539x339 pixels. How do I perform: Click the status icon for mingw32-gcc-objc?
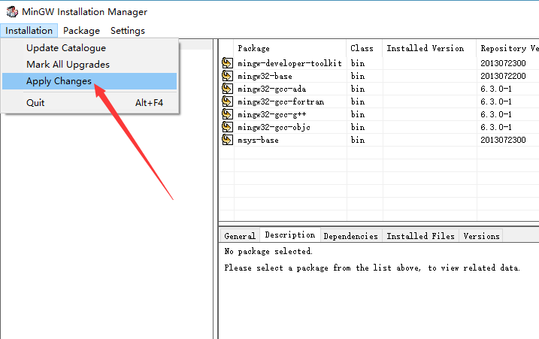(x=227, y=127)
